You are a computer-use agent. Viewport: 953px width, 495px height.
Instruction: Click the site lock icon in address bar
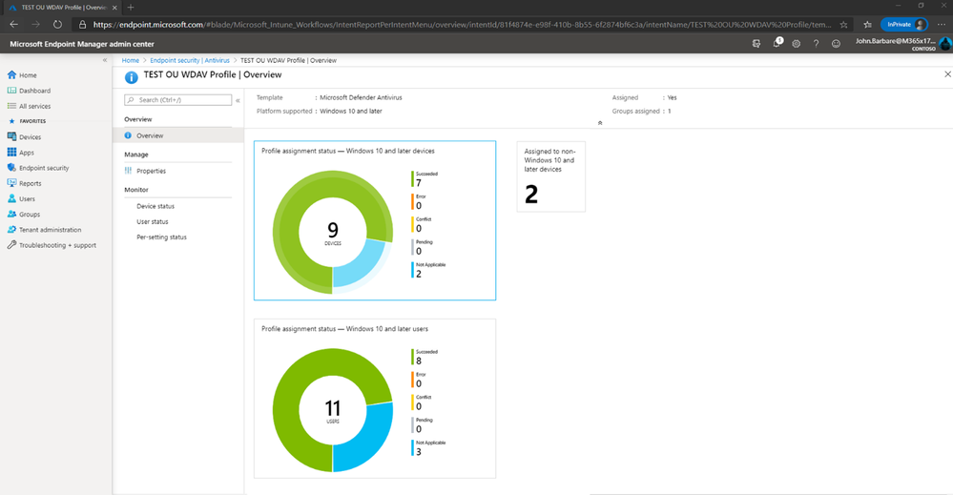[83, 25]
